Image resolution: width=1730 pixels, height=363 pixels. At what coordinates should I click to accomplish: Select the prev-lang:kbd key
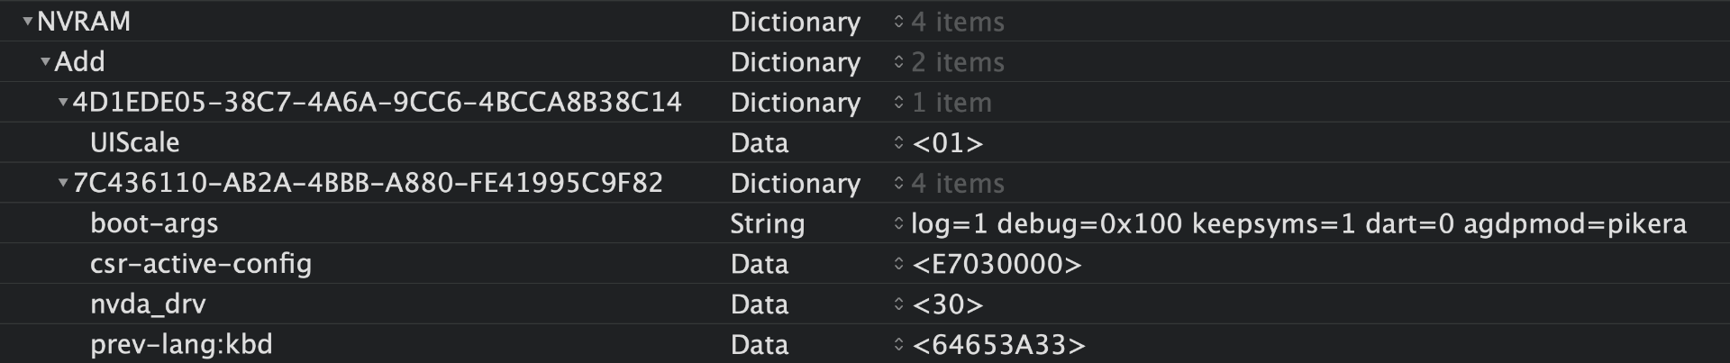[181, 344]
